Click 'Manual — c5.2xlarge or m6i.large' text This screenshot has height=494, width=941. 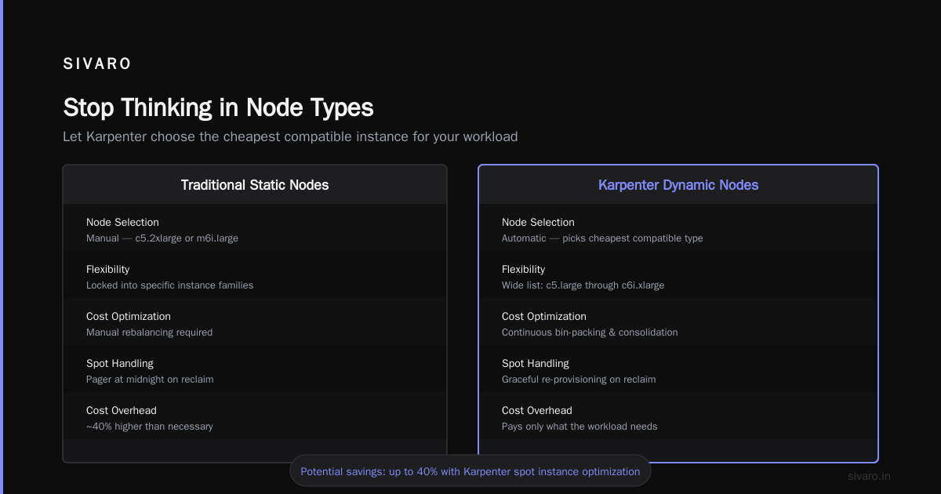[162, 238]
